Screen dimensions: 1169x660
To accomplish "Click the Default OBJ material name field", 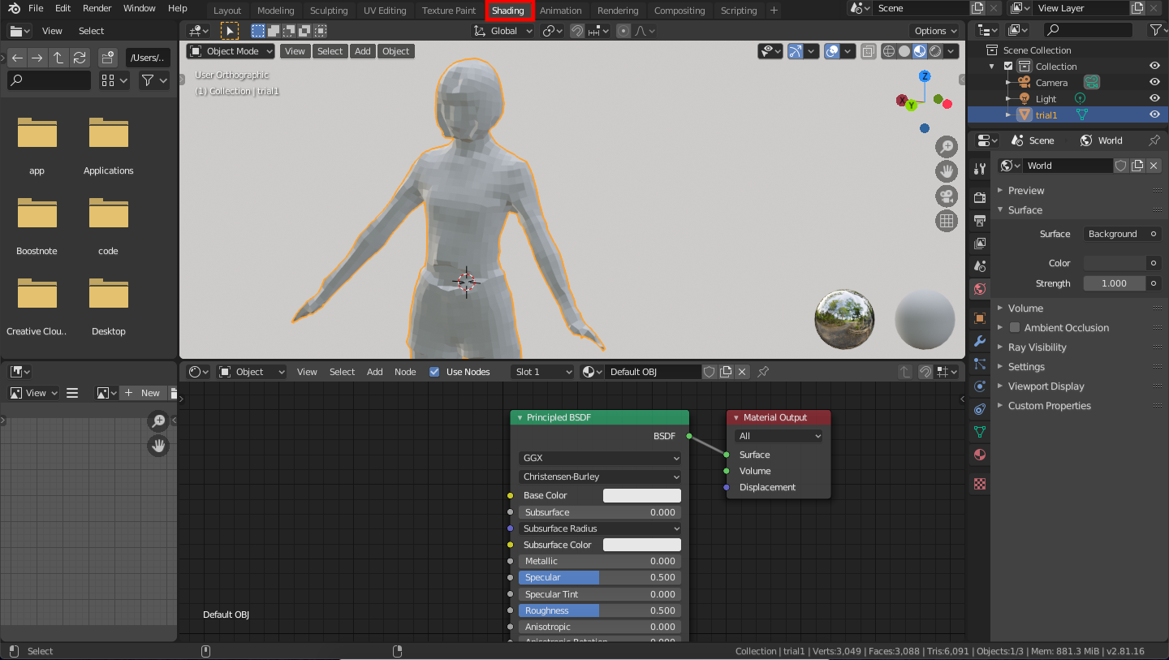I will coord(653,372).
